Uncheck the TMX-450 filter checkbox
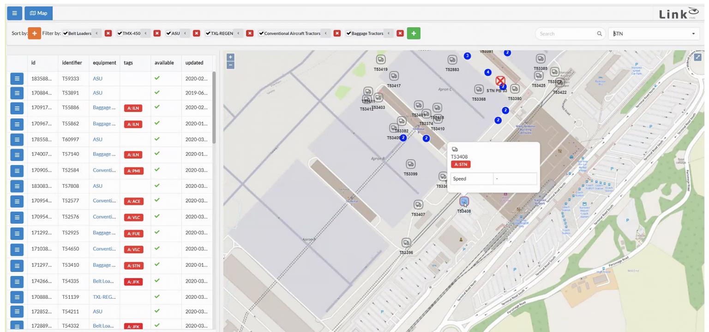709x332 pixels. coord(120,33)
